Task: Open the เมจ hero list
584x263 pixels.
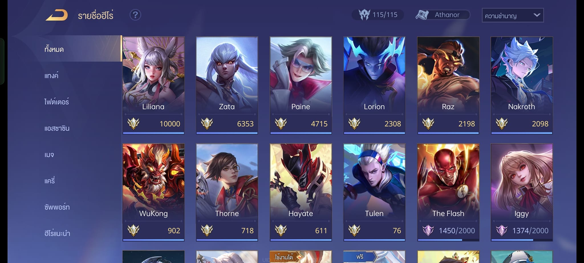Action: 49,155
